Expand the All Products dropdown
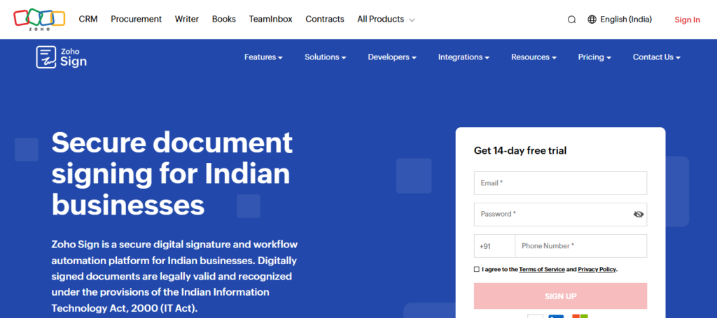Screen dimensions: 717x318 click(x=386, y=19)
